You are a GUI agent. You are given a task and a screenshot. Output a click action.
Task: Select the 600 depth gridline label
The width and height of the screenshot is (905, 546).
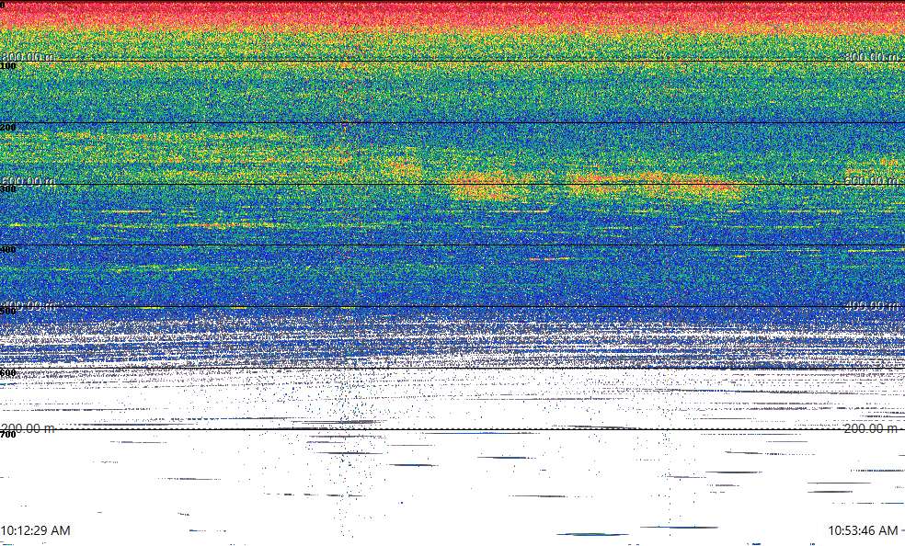(8, 373)
